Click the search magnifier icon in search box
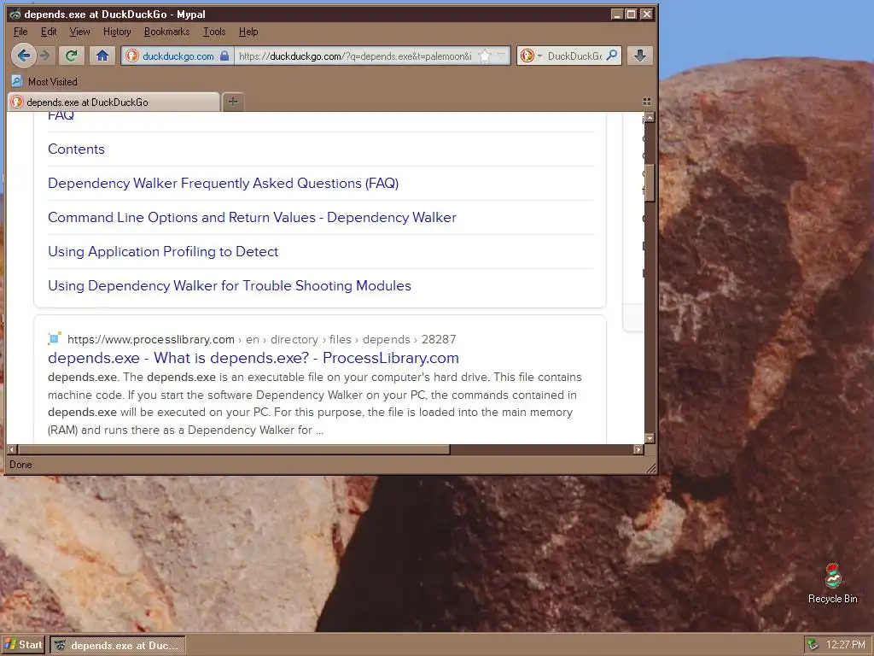This screenshot has height=656, width=874. point(612,56)
